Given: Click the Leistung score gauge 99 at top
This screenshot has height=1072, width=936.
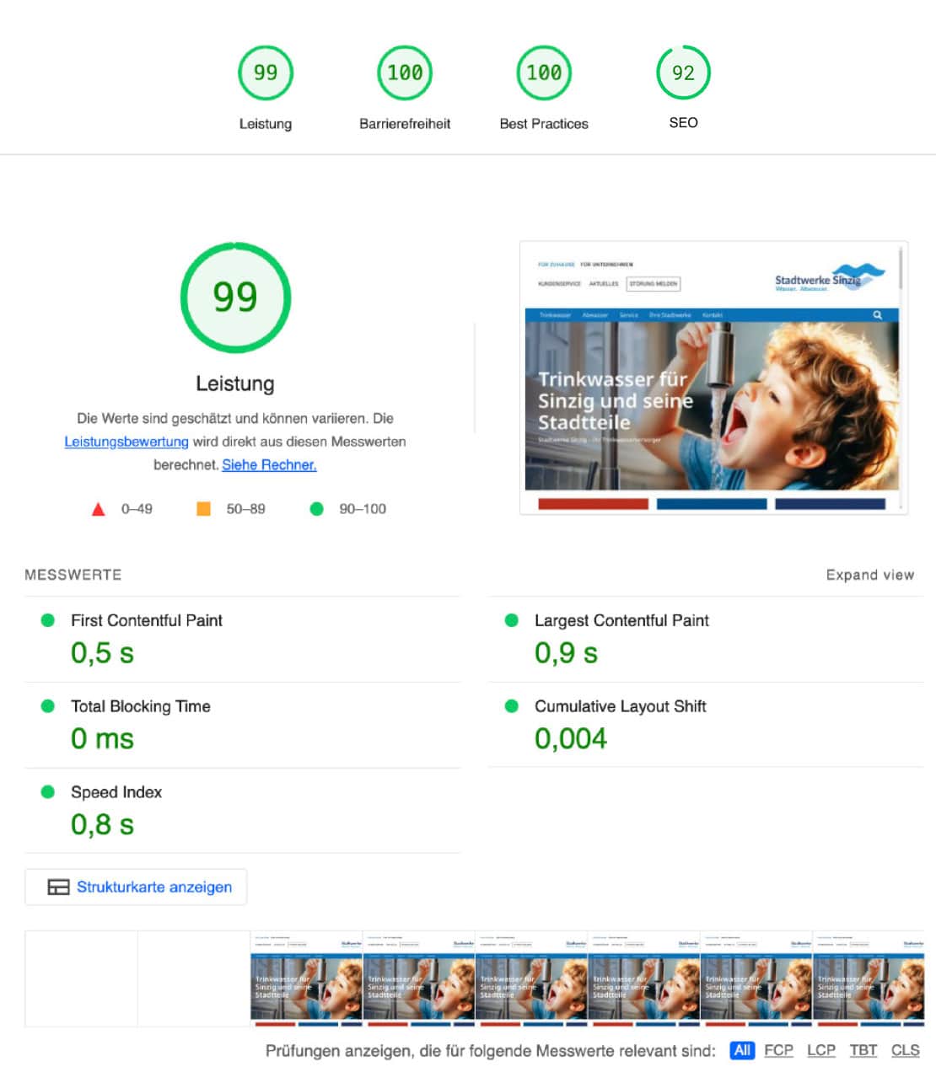Looking at the screenshot, I should tap(265, 73).
